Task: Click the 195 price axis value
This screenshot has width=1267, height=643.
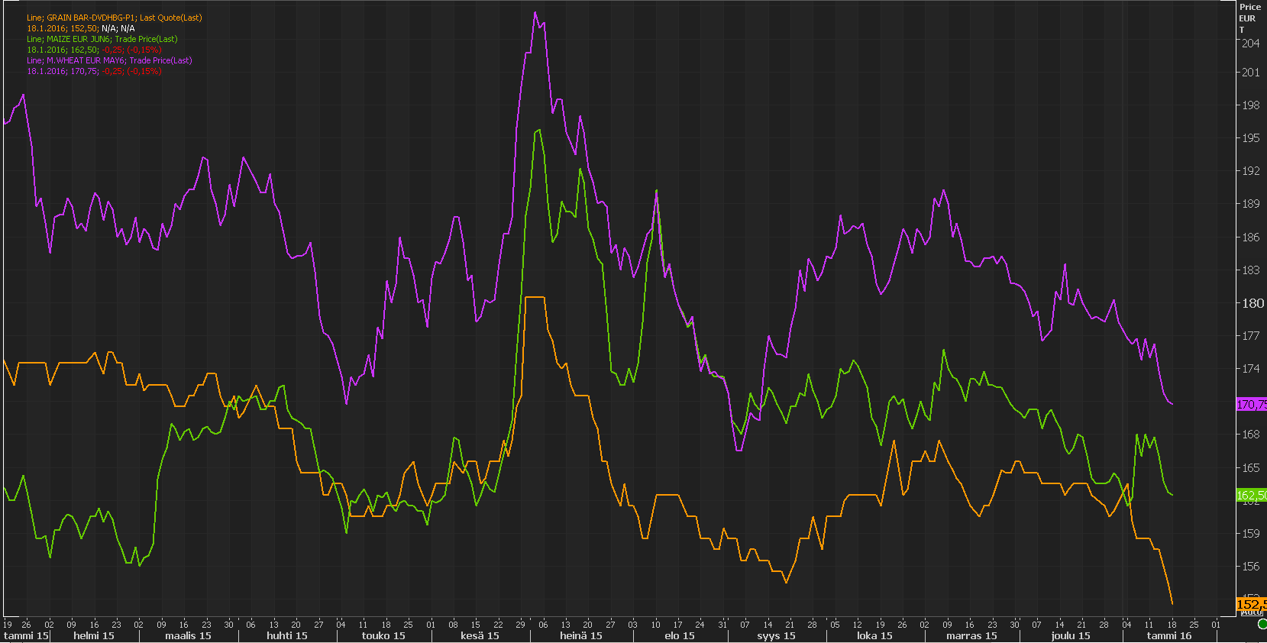Action: [1251, 138]
